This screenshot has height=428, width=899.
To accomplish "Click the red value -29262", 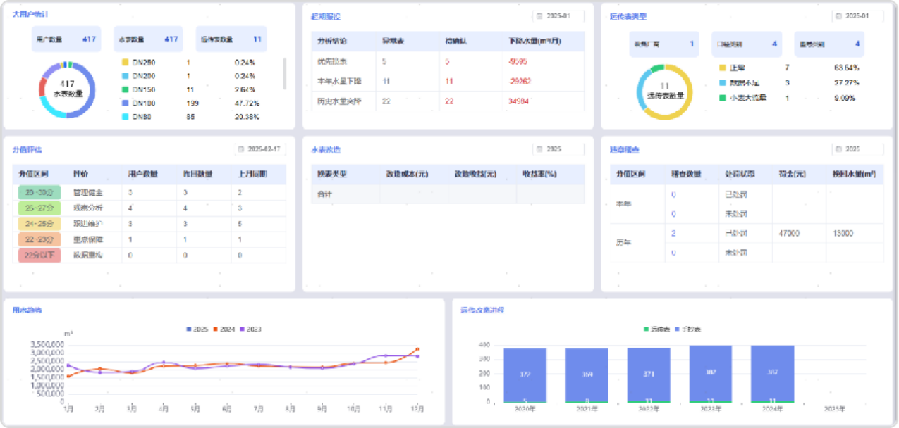I will click(x=519, y=81).
